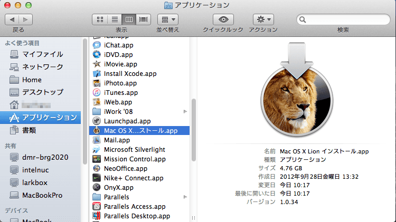Expand the Parallels folder arrow
The image size is (396, 222).
click(185, 197)
